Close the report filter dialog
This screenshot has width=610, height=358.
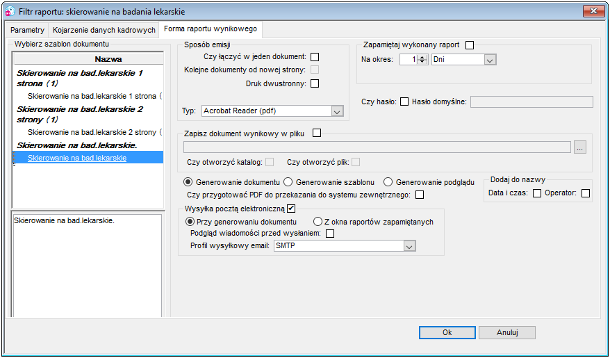pos(593,11)
